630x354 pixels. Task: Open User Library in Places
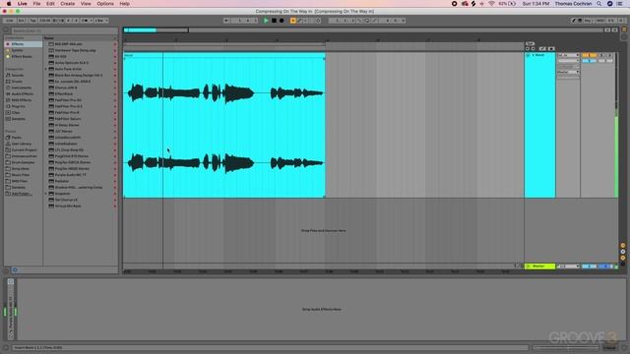click(x=23, y=144)
